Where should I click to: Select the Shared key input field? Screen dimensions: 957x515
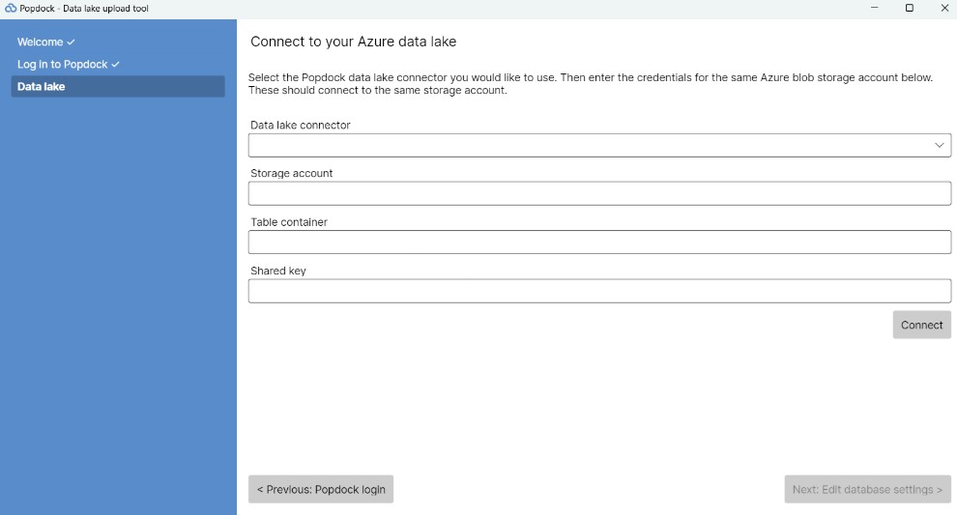tap(599, 291)
